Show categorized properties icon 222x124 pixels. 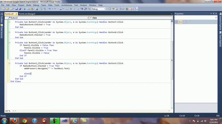pos(177,22)
